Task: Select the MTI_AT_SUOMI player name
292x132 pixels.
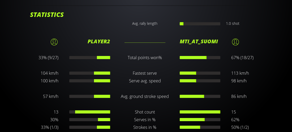Action: tap(199, 41)
